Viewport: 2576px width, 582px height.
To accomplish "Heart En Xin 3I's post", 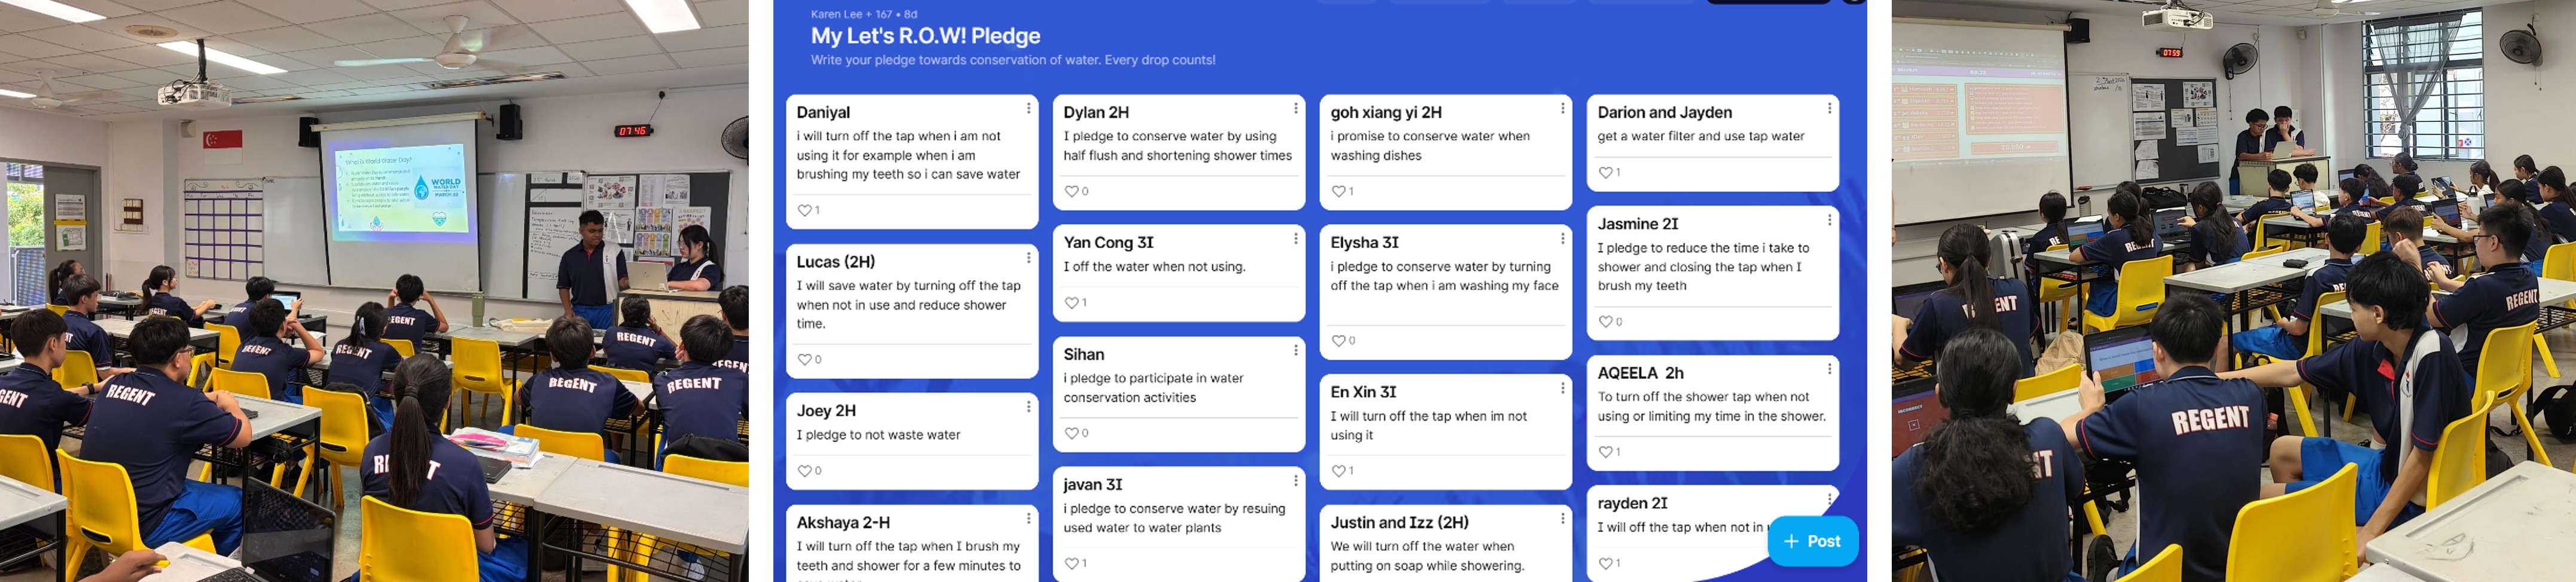I will tap(1338, 471).
